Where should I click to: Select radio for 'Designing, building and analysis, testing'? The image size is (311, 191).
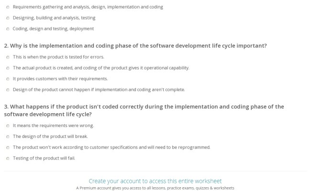click(8, 18)
